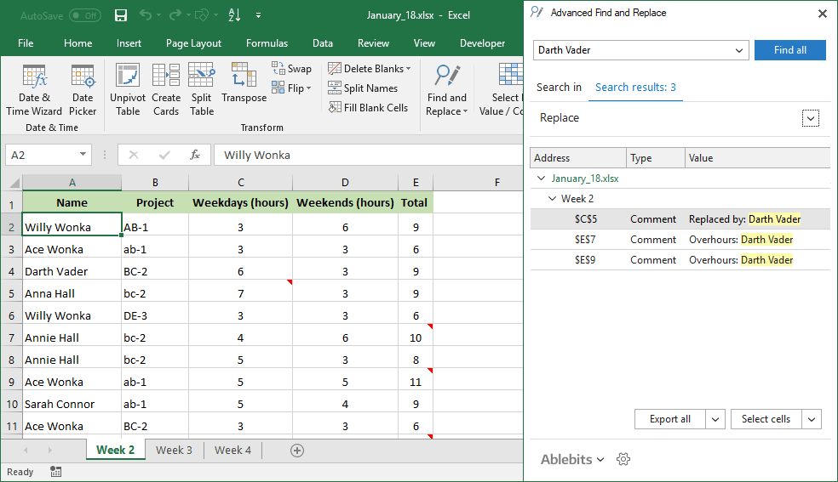838x482 pixels.
Task: Open the Date & Time Wizard
Action: [34, 89]
